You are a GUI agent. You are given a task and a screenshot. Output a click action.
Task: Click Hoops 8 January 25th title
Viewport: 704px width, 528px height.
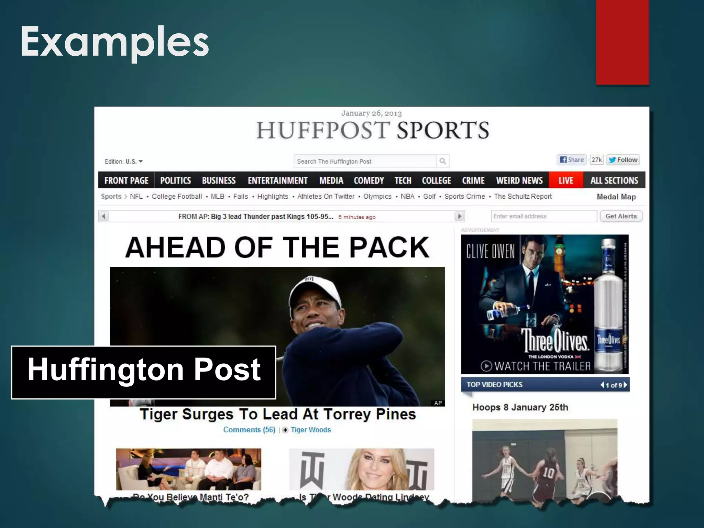[520, 407]
